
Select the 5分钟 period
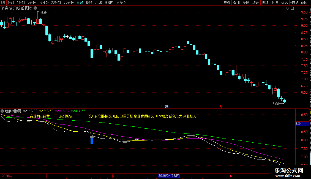click(32, 2)
